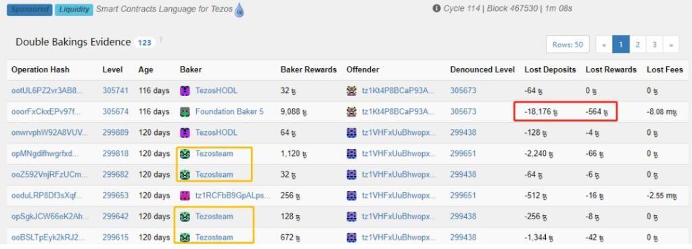
Task: Open Foundation Baker 5 link
Action: point(229,112)
